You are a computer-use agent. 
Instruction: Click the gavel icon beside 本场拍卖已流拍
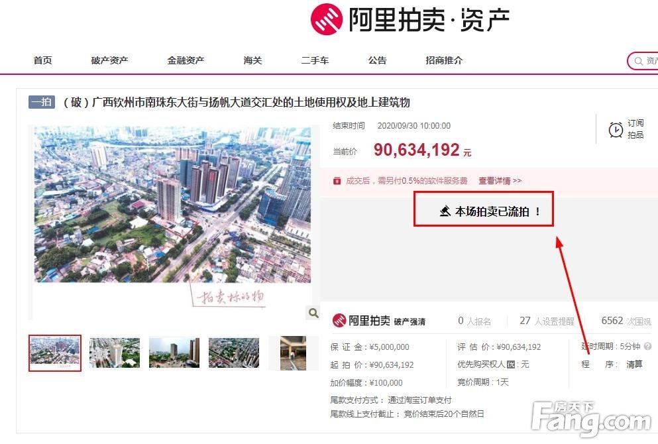445,211
